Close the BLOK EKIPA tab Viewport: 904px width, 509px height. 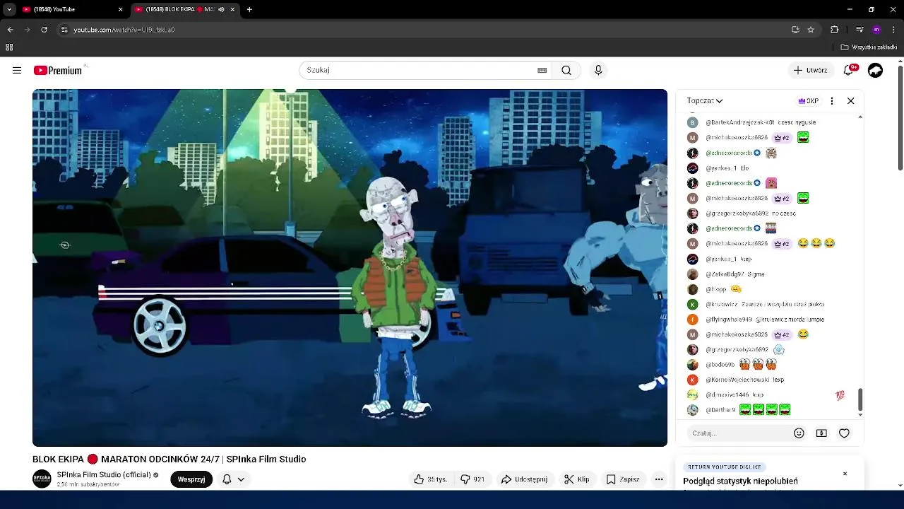[x=232, y=9]
